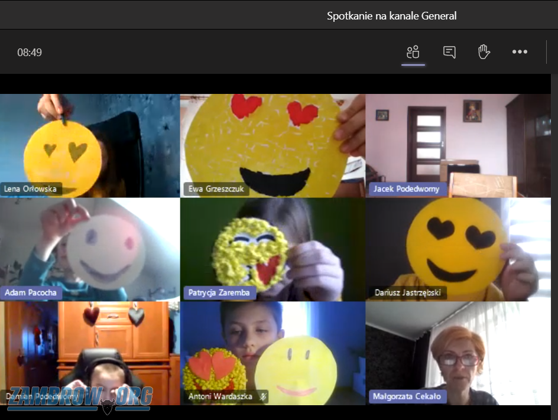Show the participants panel

pyautogui.click(x=413, y=52)
